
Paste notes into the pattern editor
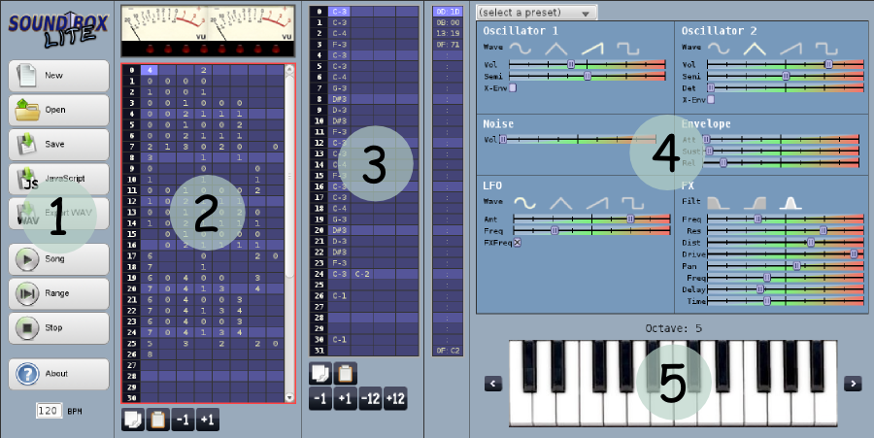tap(345, 373)
